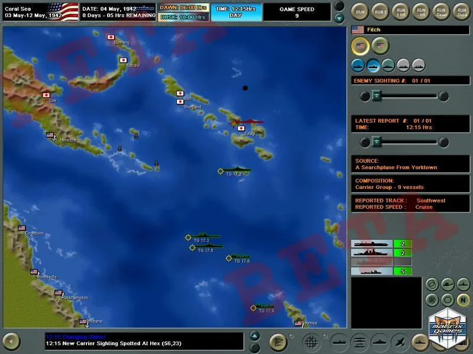This screenshot has height=354, width=473.
Task: Toggle the N compass button
Action: tap(464, 300)
